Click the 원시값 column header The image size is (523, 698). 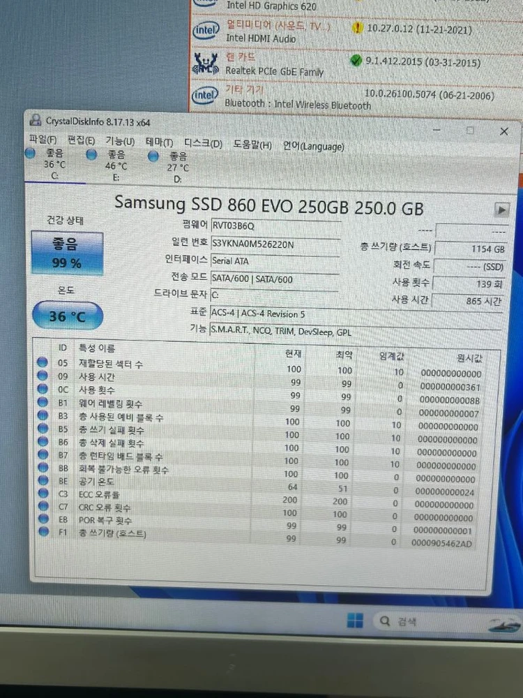click(469, 358)
